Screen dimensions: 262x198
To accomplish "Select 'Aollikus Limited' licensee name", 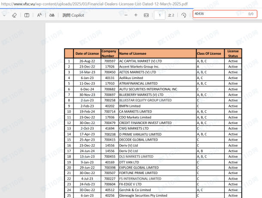I will 131,78.
